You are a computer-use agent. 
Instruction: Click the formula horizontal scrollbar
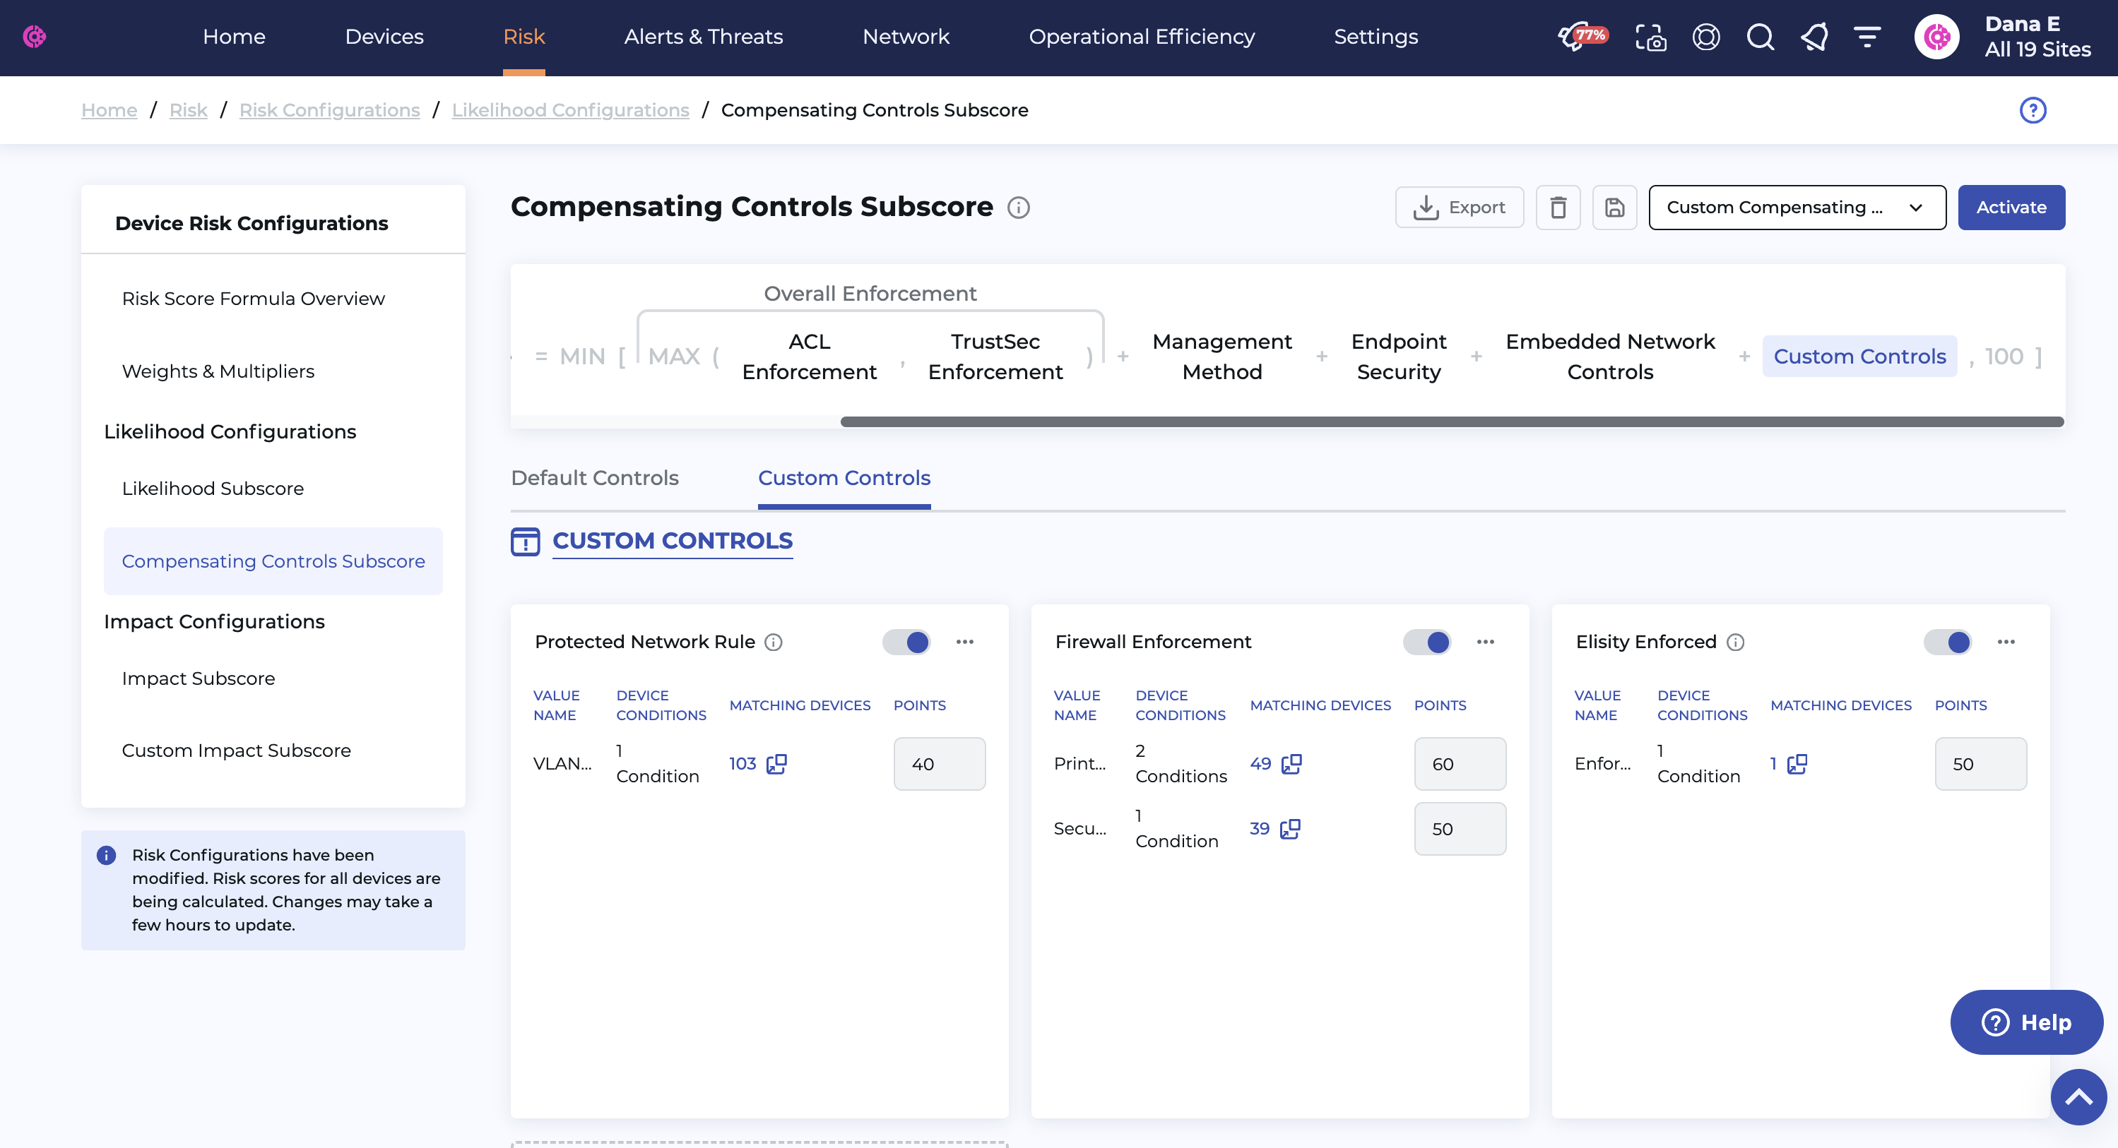click(1451, 421)
